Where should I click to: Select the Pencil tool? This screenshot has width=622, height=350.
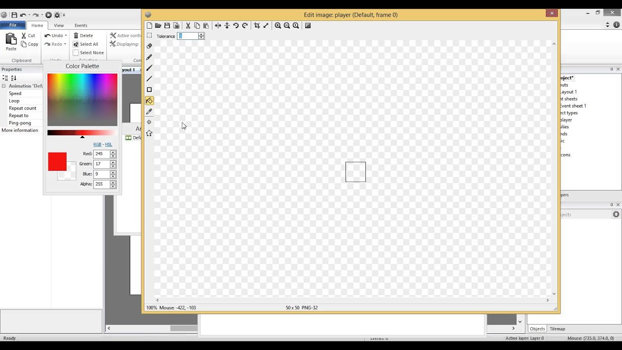[x=149, y=57]
